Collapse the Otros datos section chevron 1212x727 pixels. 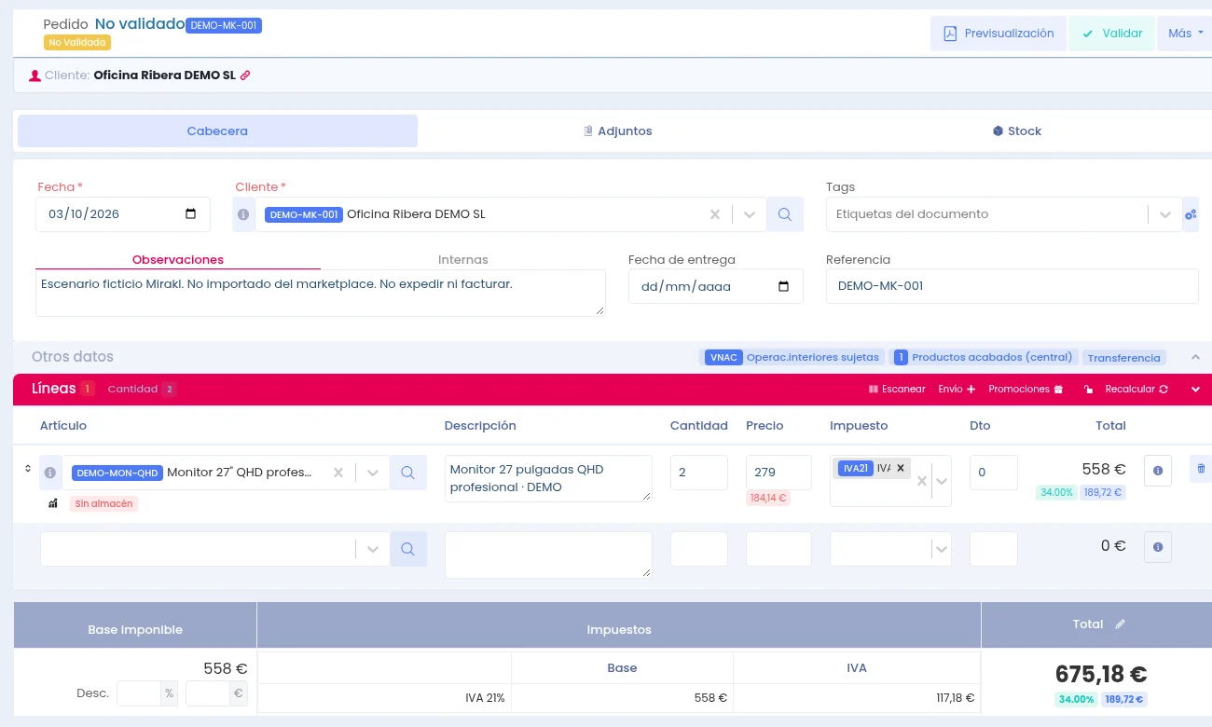[1196, 357]
